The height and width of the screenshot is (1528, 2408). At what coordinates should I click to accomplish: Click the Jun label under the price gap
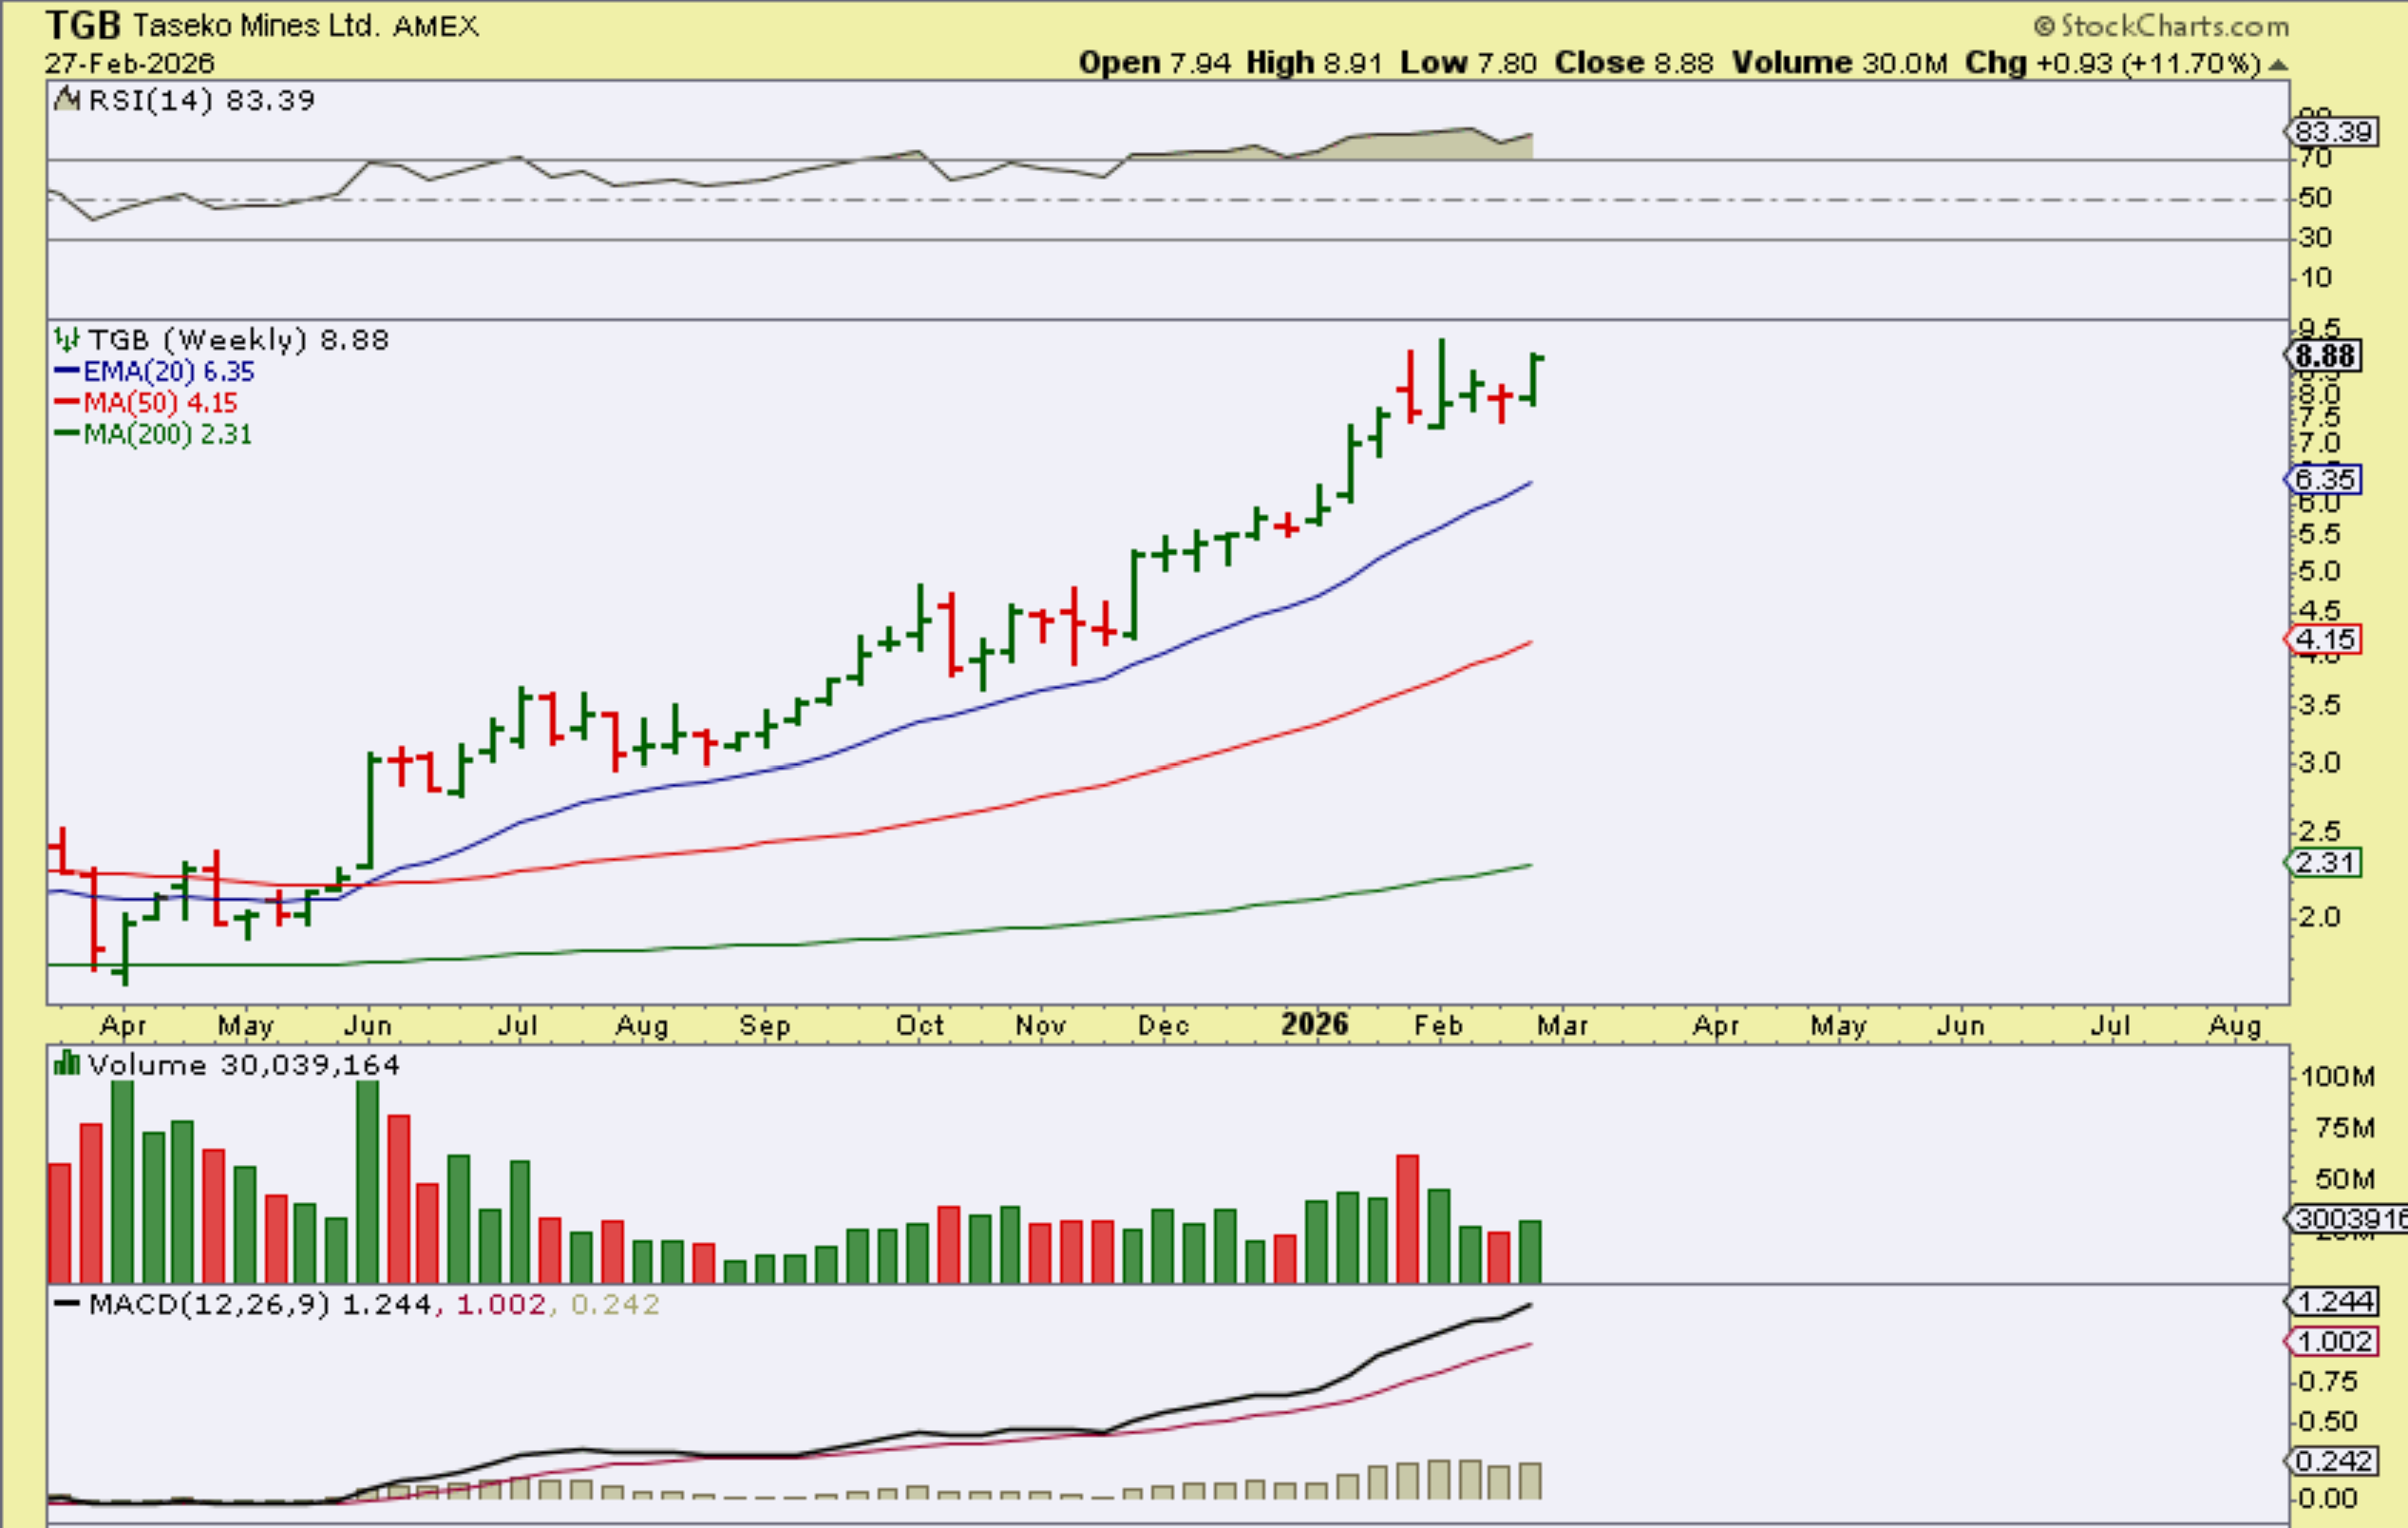367,1025
